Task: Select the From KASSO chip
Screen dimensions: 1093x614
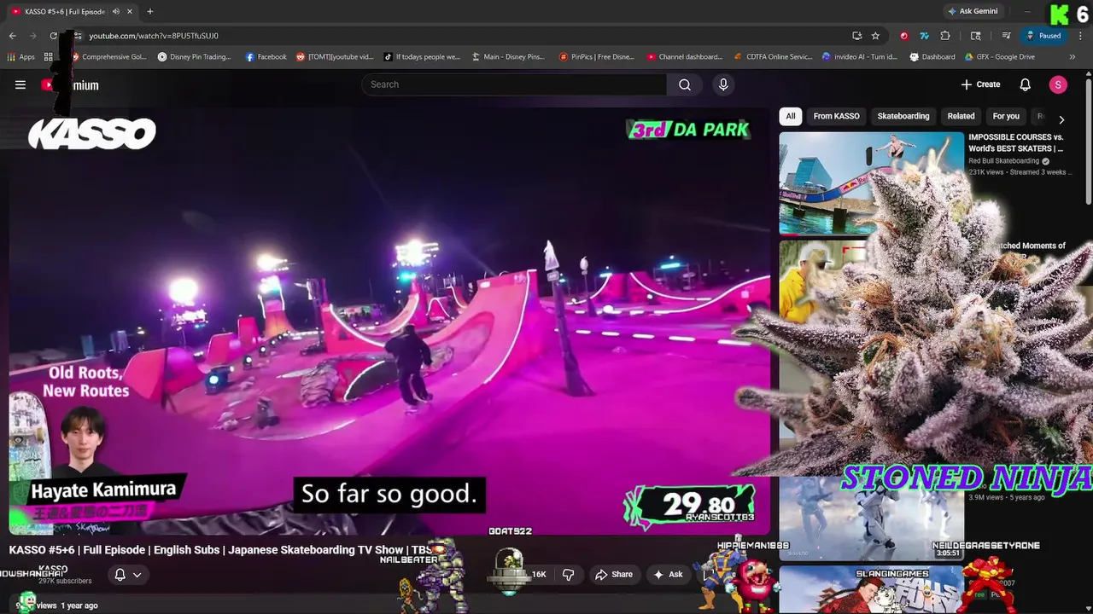Action: (836, 116)
